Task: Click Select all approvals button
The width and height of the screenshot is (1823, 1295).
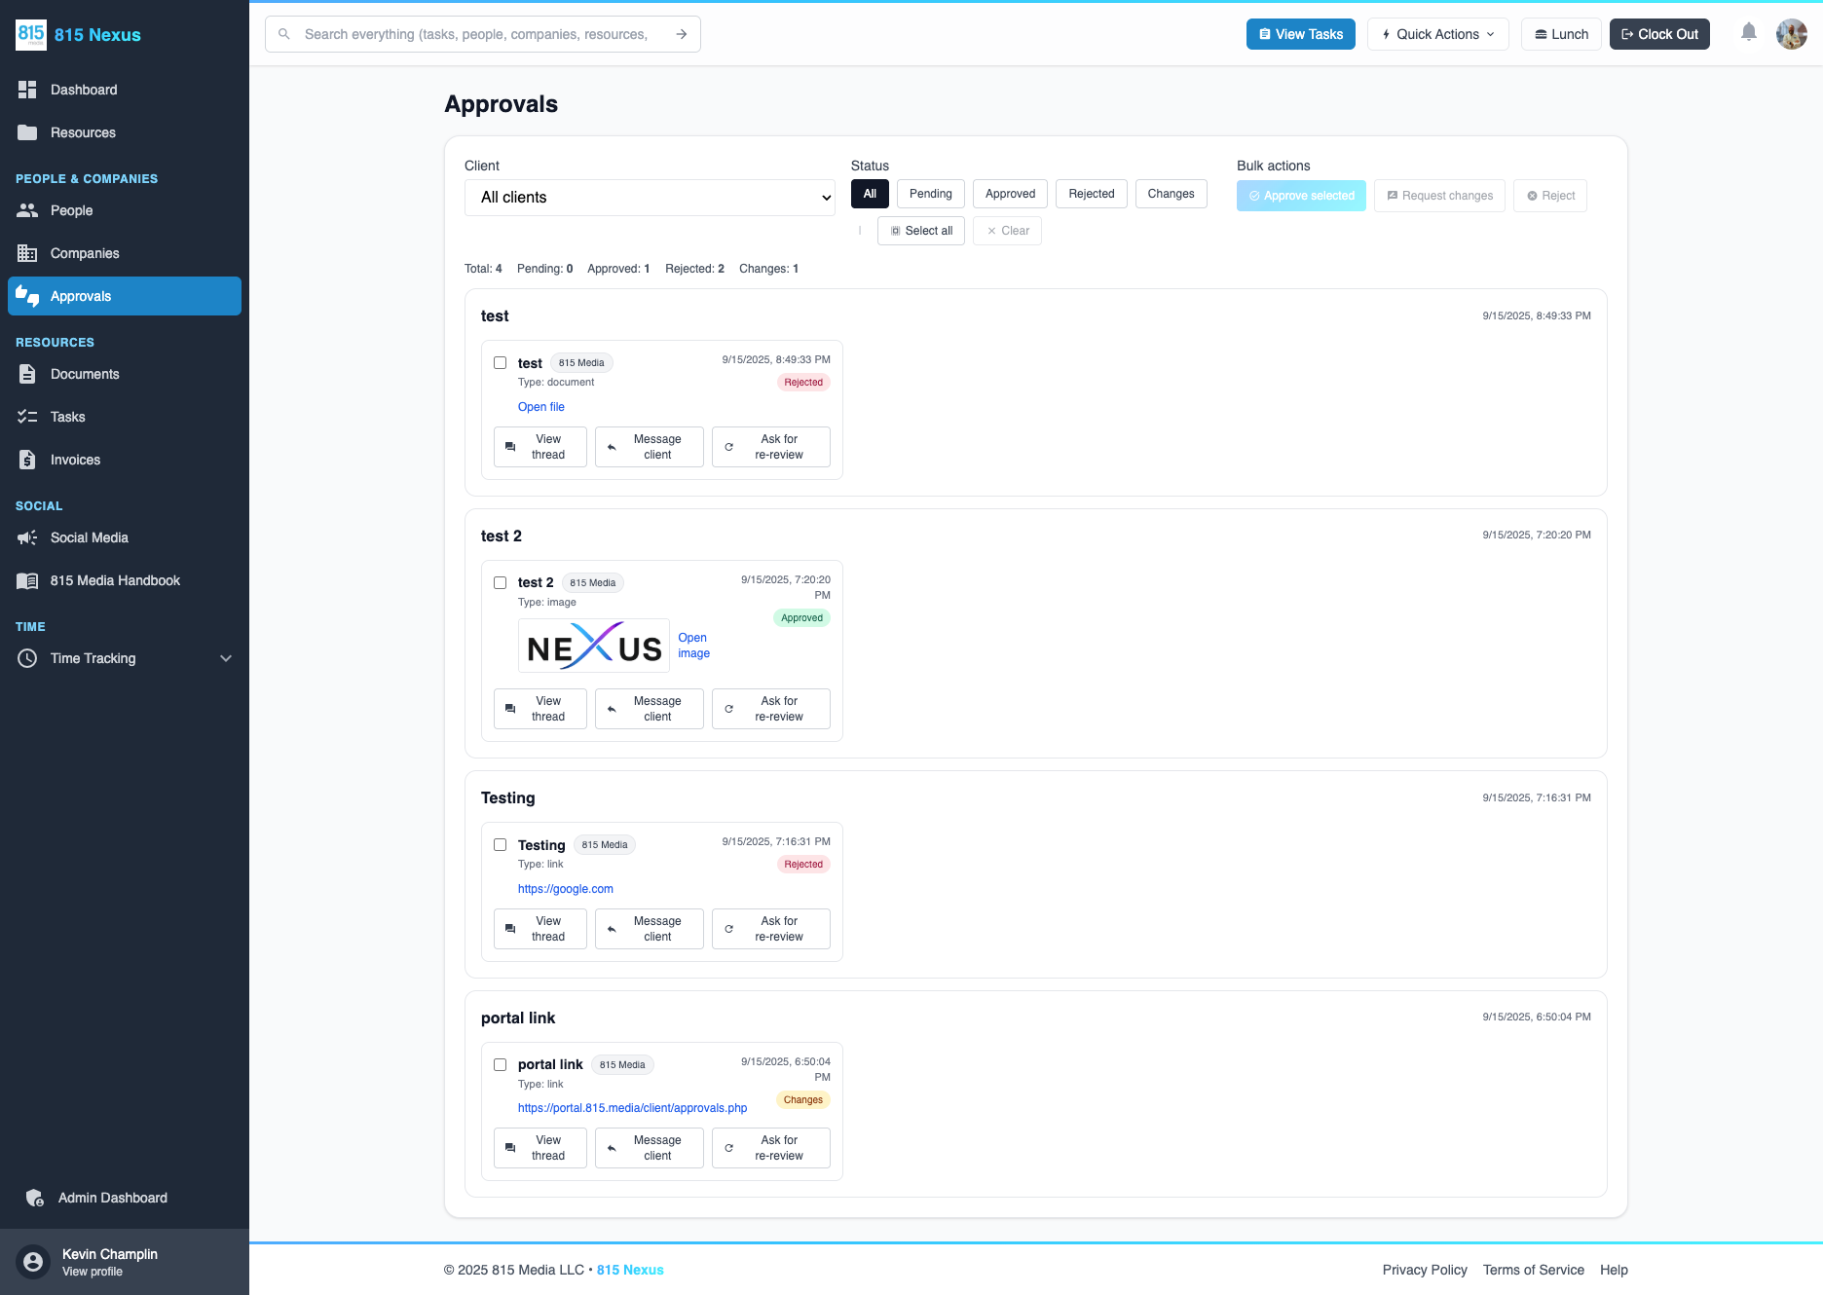Action: point(921,231)
